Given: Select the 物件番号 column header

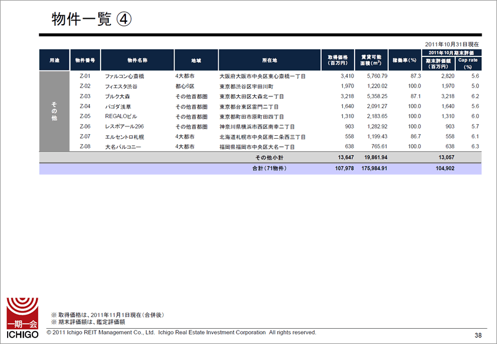Looking at the screenshot, I should 85,60.
